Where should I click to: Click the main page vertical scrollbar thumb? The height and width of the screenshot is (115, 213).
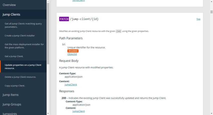coord(211,12)
